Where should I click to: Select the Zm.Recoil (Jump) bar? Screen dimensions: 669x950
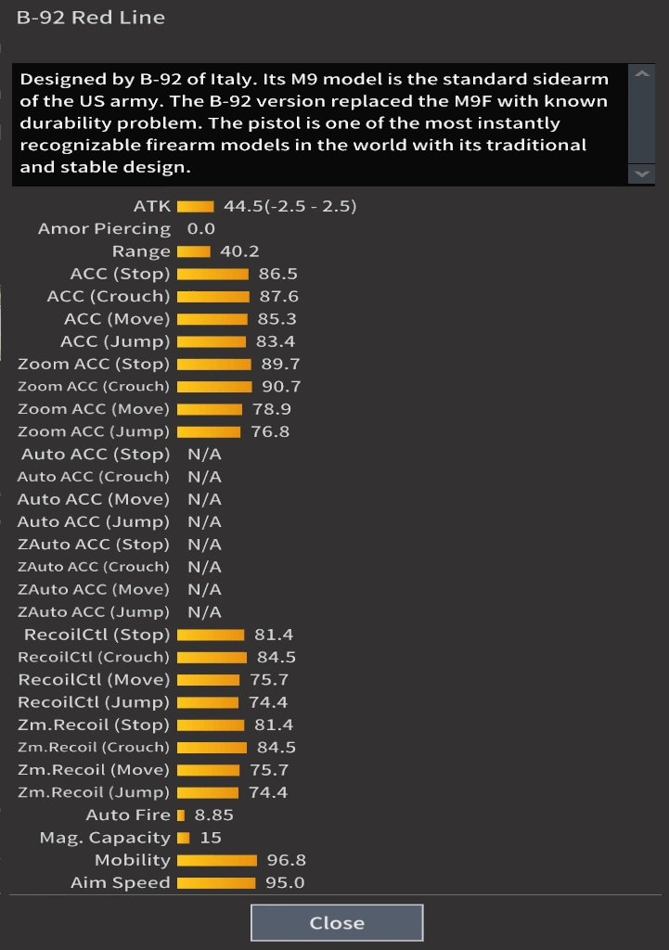[208, 792]
